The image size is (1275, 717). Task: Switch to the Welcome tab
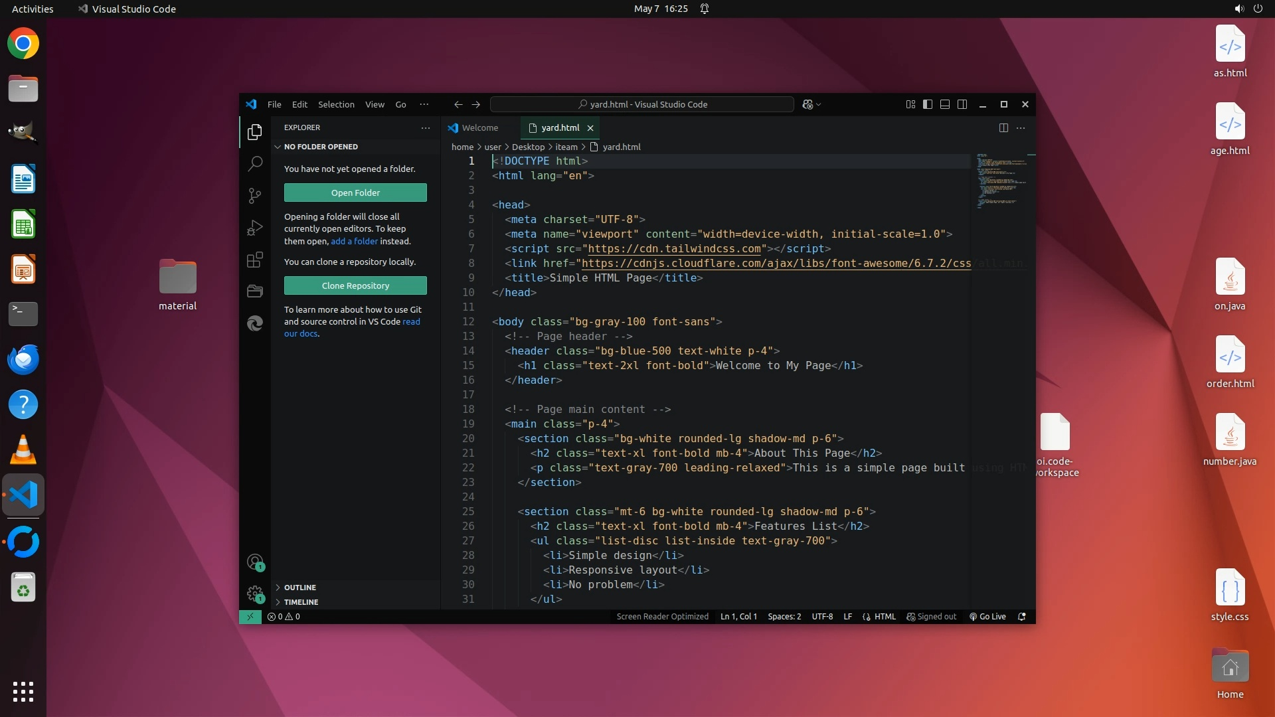point(479,127)
